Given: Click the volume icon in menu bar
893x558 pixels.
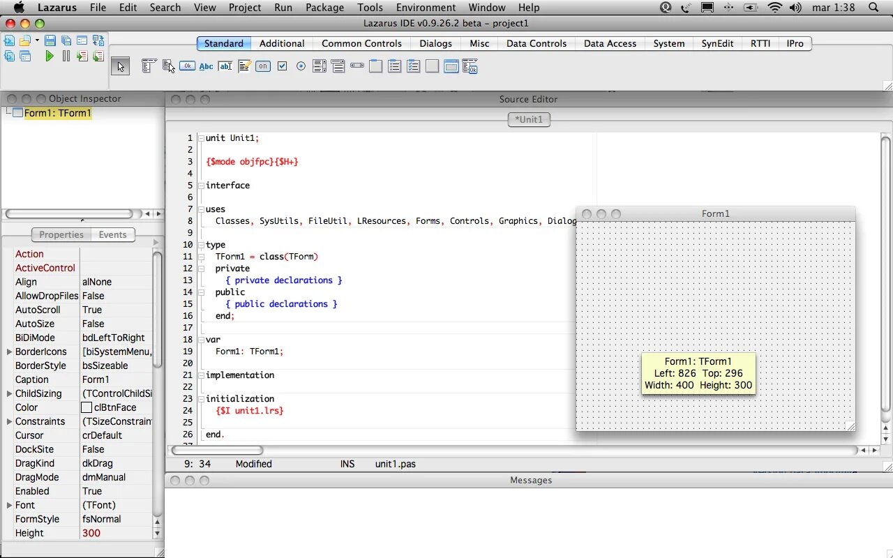Looking at the screenshot, I should click(795, 8).
